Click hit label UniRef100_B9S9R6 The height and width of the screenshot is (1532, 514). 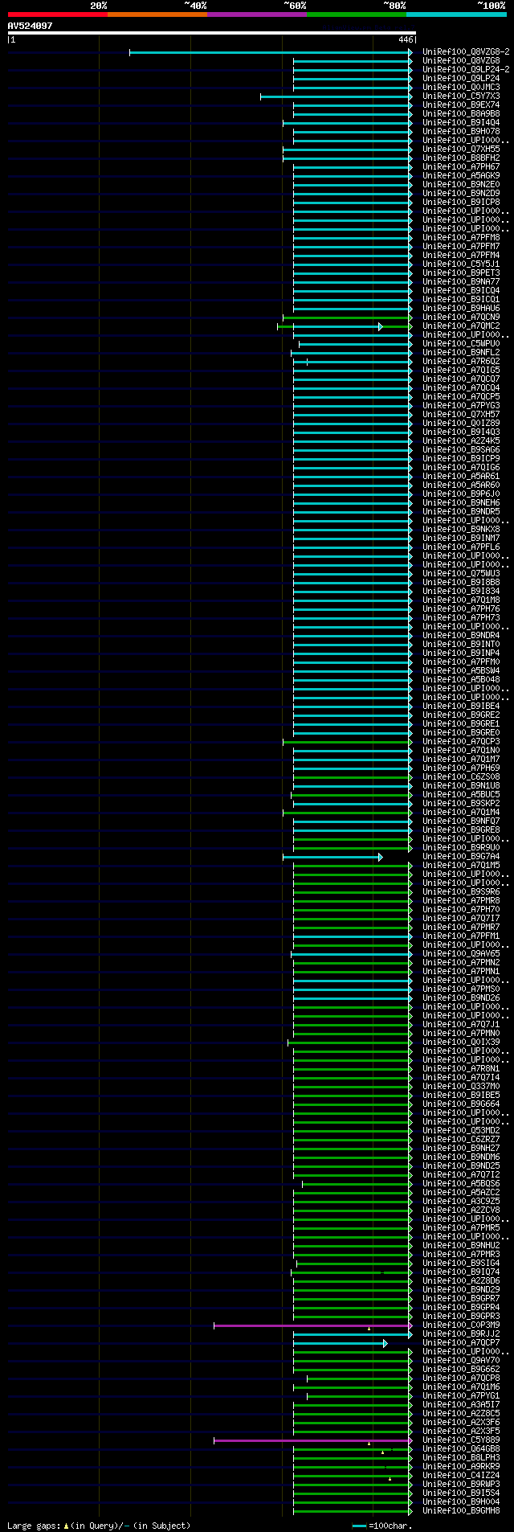coord(461,891)
